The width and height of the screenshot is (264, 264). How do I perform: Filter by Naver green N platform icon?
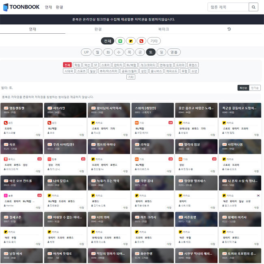tap(120, 41)
